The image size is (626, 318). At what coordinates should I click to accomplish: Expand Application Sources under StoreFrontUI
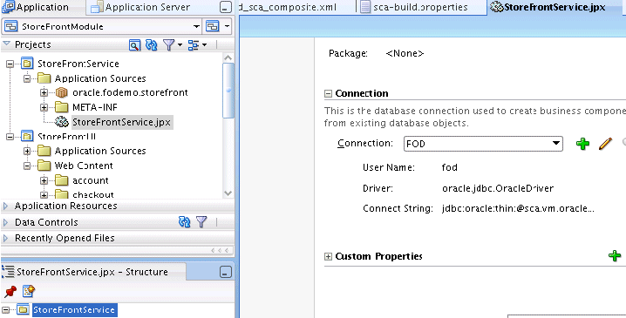pyautogui.click(x=27, y=152)
